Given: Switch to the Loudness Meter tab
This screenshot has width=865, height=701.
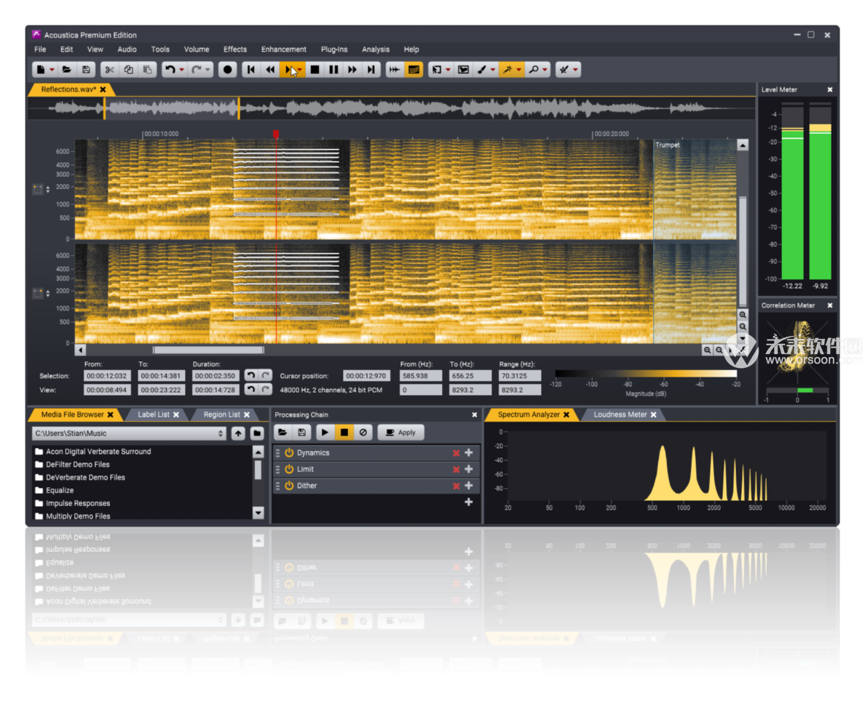Looking at the screenshot, I should (620, 414).
